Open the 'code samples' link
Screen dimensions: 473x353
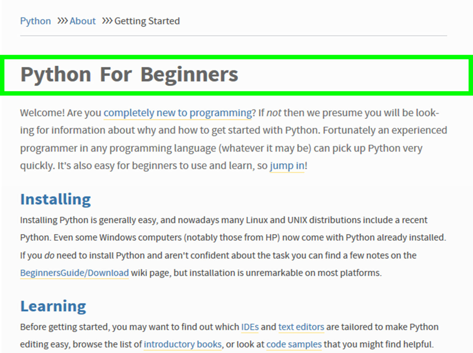coord(294,344)
